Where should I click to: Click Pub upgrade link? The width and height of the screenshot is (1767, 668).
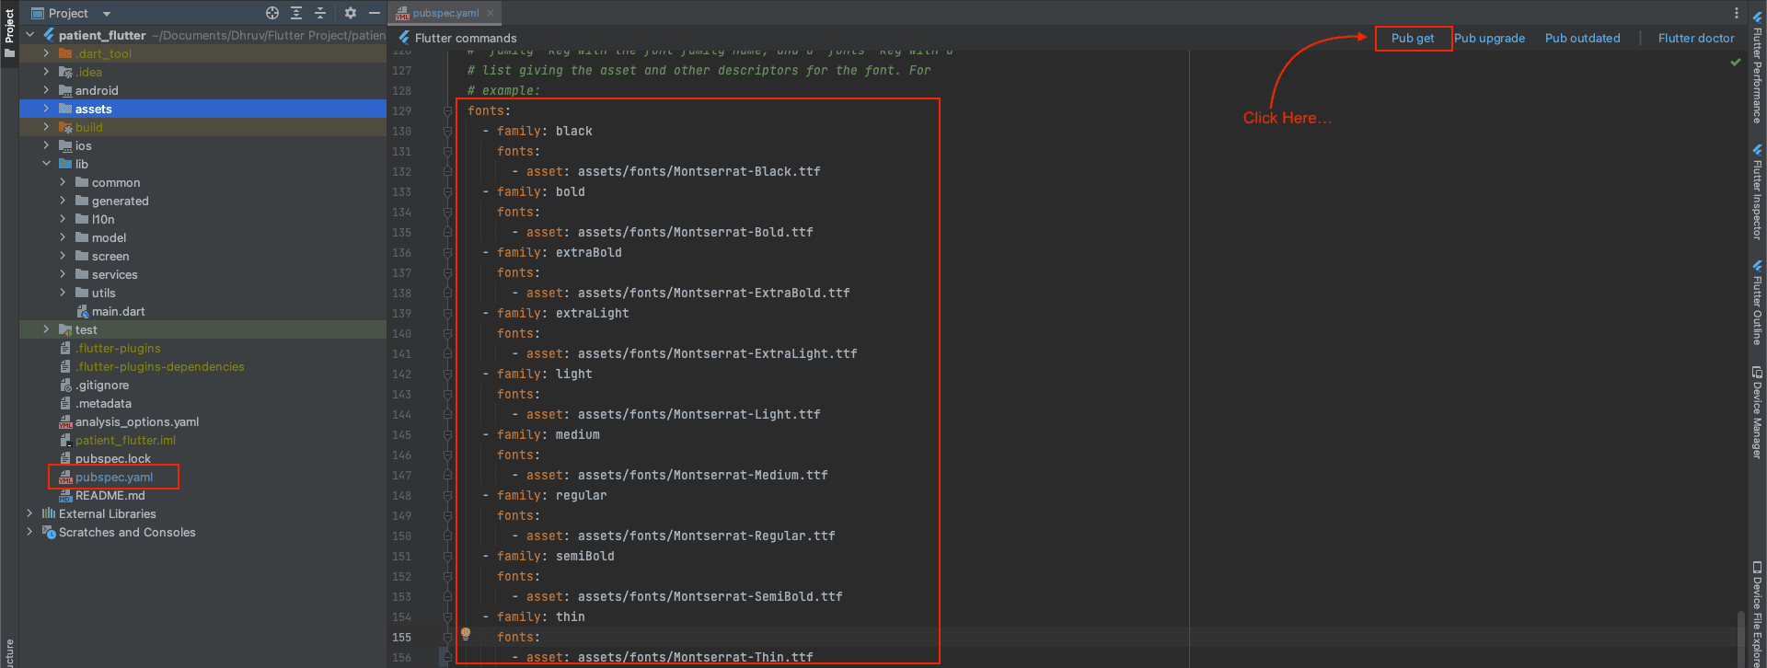tap(1489, 39)
